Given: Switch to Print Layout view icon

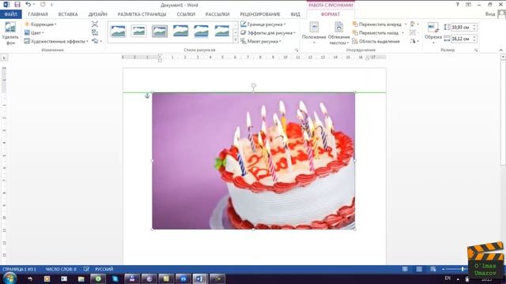Looking at the screenshot, I should coord(419,269).
